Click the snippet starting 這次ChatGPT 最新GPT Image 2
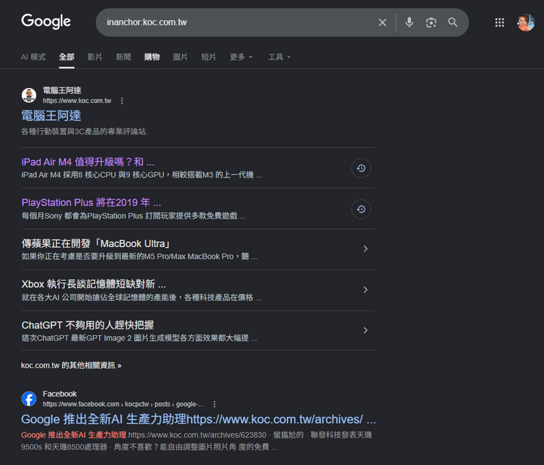The height and width of the screenshot is (465, 544). (x=139, y=338)
